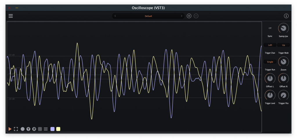The image size is (297, 140).
Task: Click the fullscreen brackets icon
Action: [x=16, y=129]
